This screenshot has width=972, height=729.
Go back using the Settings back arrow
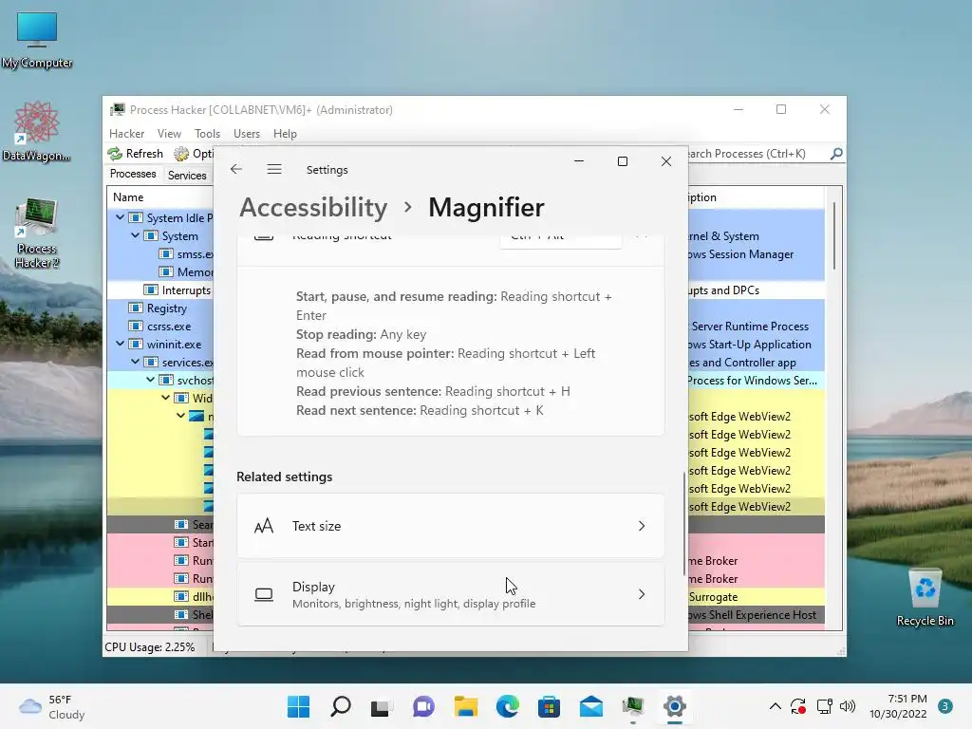pyautogui.click(x=236, y=169)
